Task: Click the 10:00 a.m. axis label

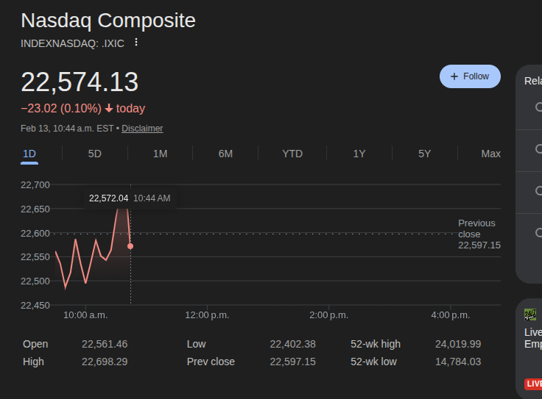Action: pyautogui.click(x=85, y=315)
